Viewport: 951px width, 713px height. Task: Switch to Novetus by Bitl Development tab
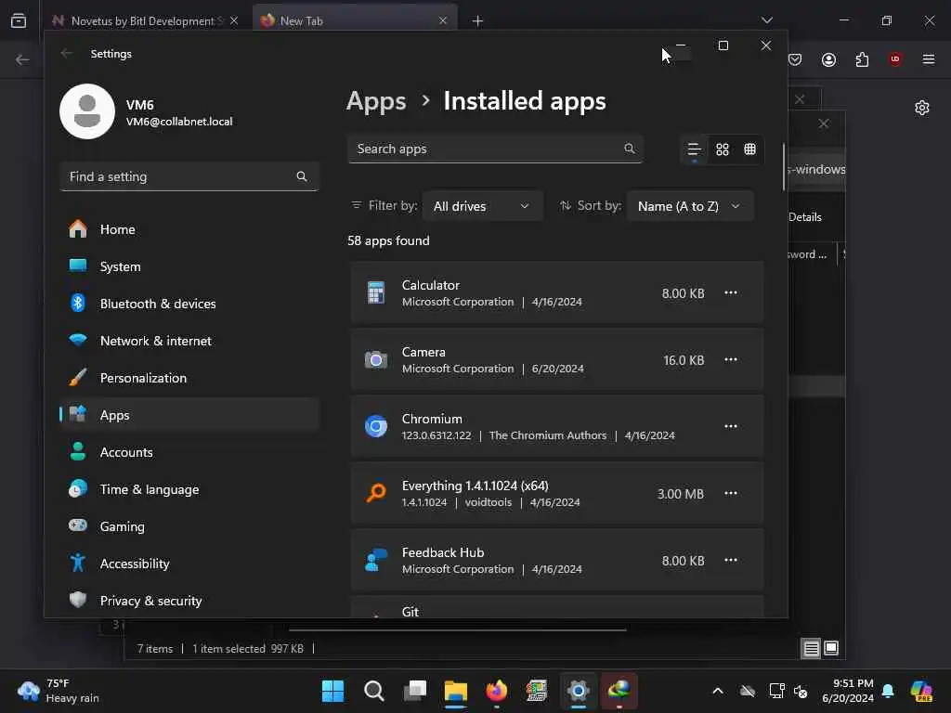tap(145, 20)
